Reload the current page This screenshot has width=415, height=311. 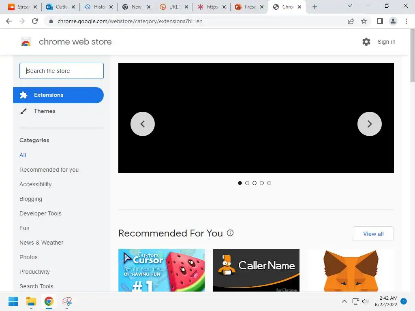[35, 21]
